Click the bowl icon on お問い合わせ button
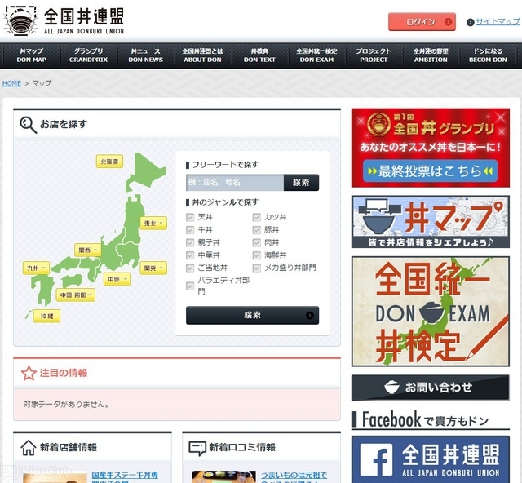Screen dimensions: 522x483 (392, 388)
